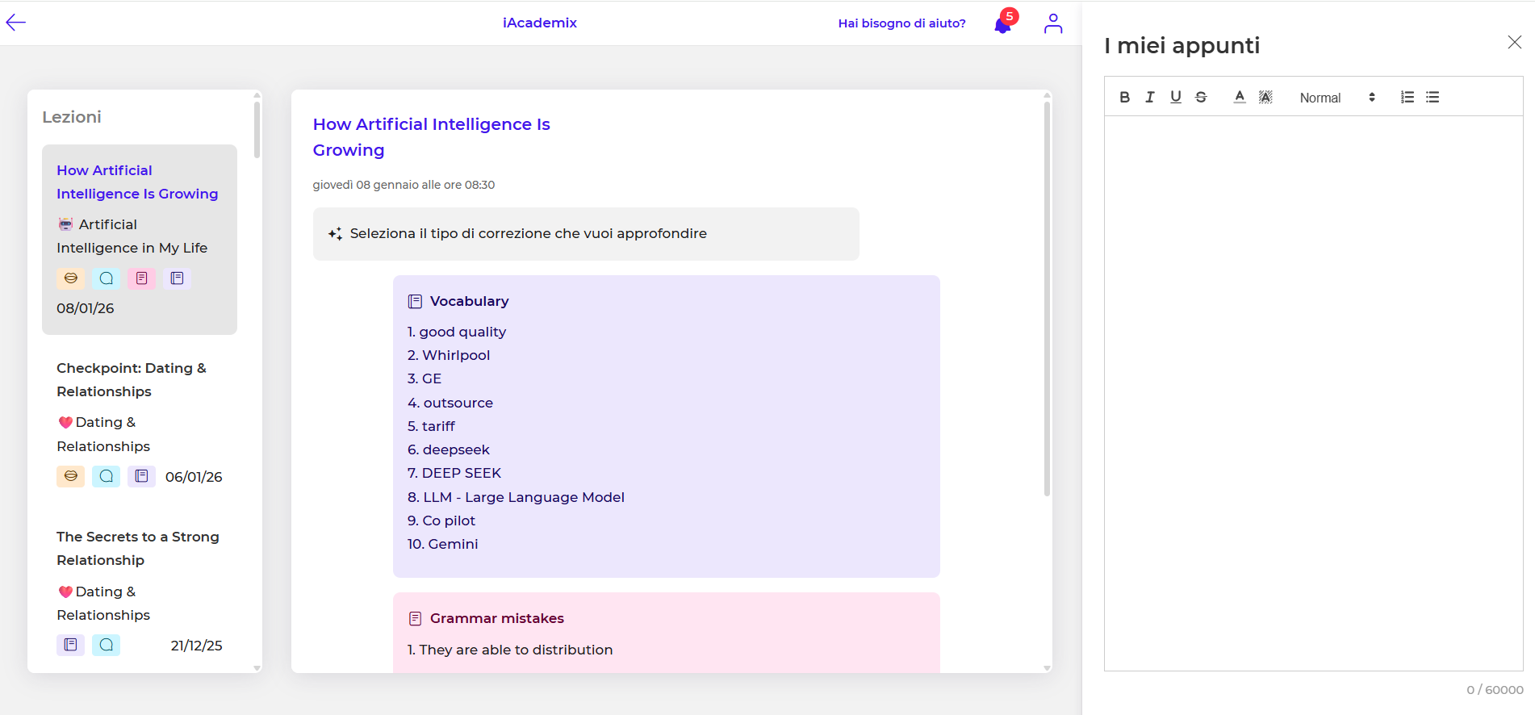Screen dimensions: 1535x715
Task: Toggle bold formatting in notes editor
Action: tap(1124, 98)
